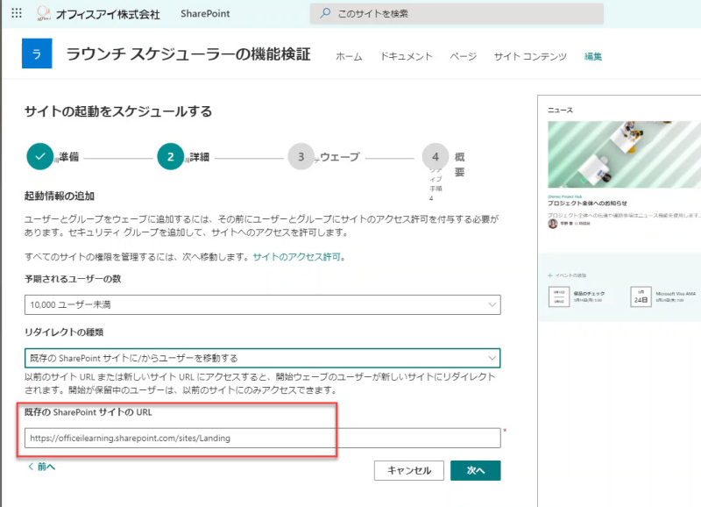701x507 pixels.
Task: Click the search magnifier icon
Action: (x=325, y=13)
